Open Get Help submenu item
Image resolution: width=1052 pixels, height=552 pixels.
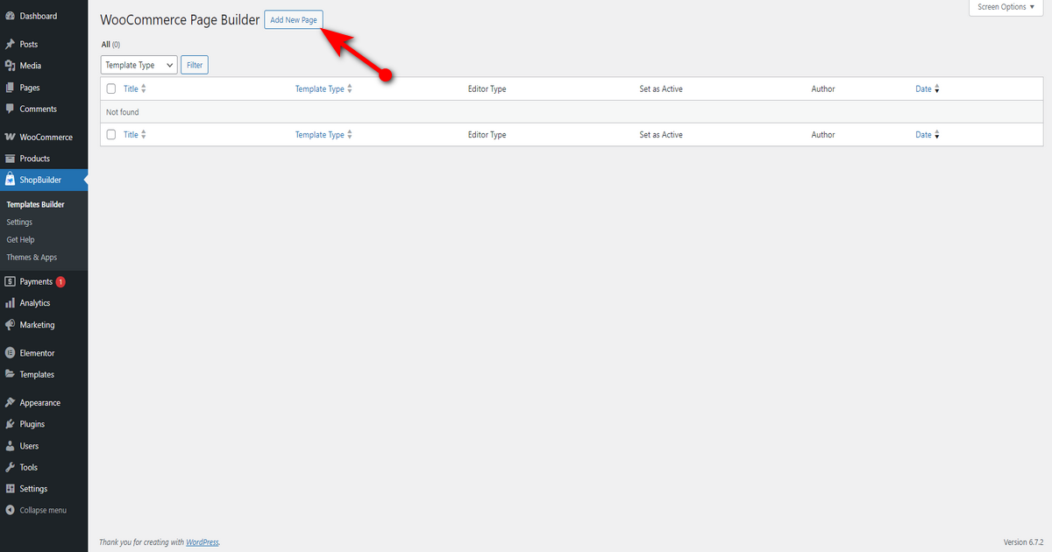pos(21,239)
